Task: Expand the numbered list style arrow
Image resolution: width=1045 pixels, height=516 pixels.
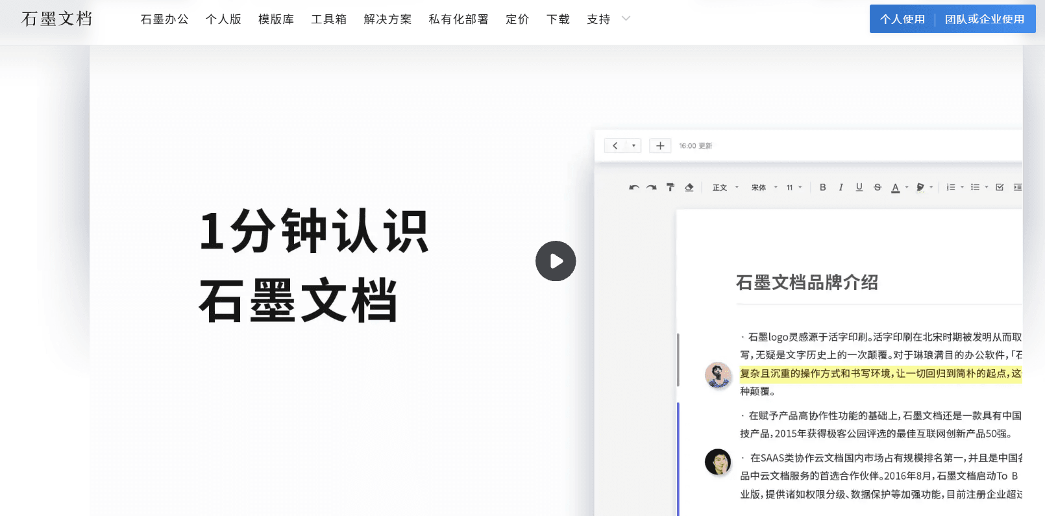Action: click(962, 188)
